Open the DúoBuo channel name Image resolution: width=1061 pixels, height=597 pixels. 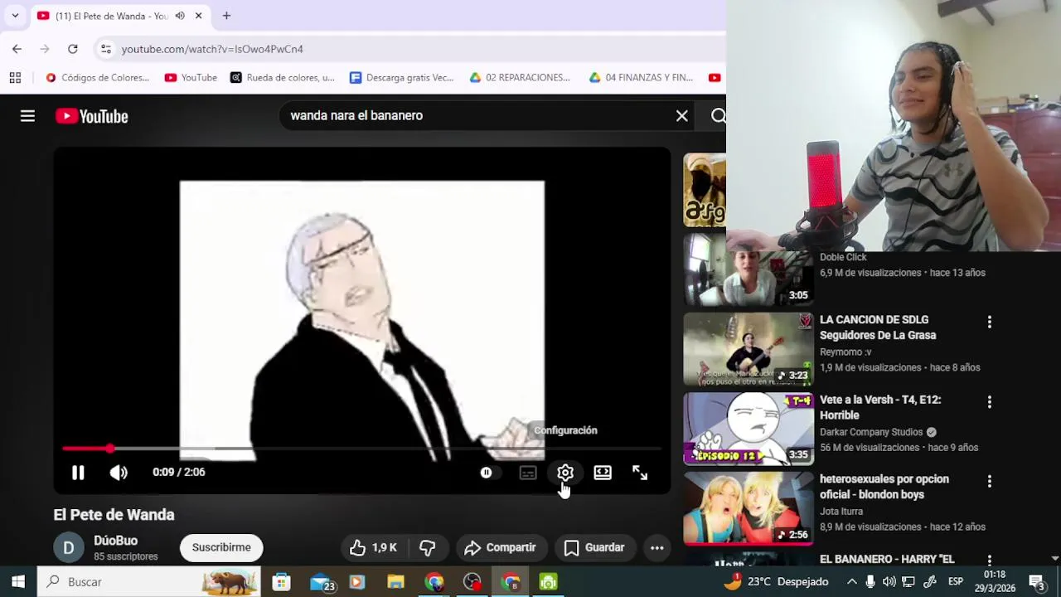pyautogui.click(x=115, y=541)
